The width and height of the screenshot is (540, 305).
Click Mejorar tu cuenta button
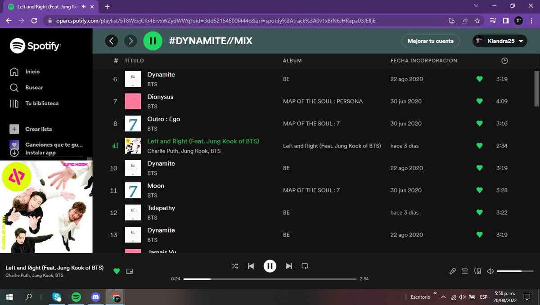tap(431, 41)
